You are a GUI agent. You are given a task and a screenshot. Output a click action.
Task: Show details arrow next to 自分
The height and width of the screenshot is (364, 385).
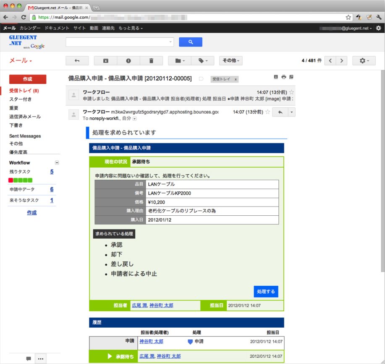(134, 119)
